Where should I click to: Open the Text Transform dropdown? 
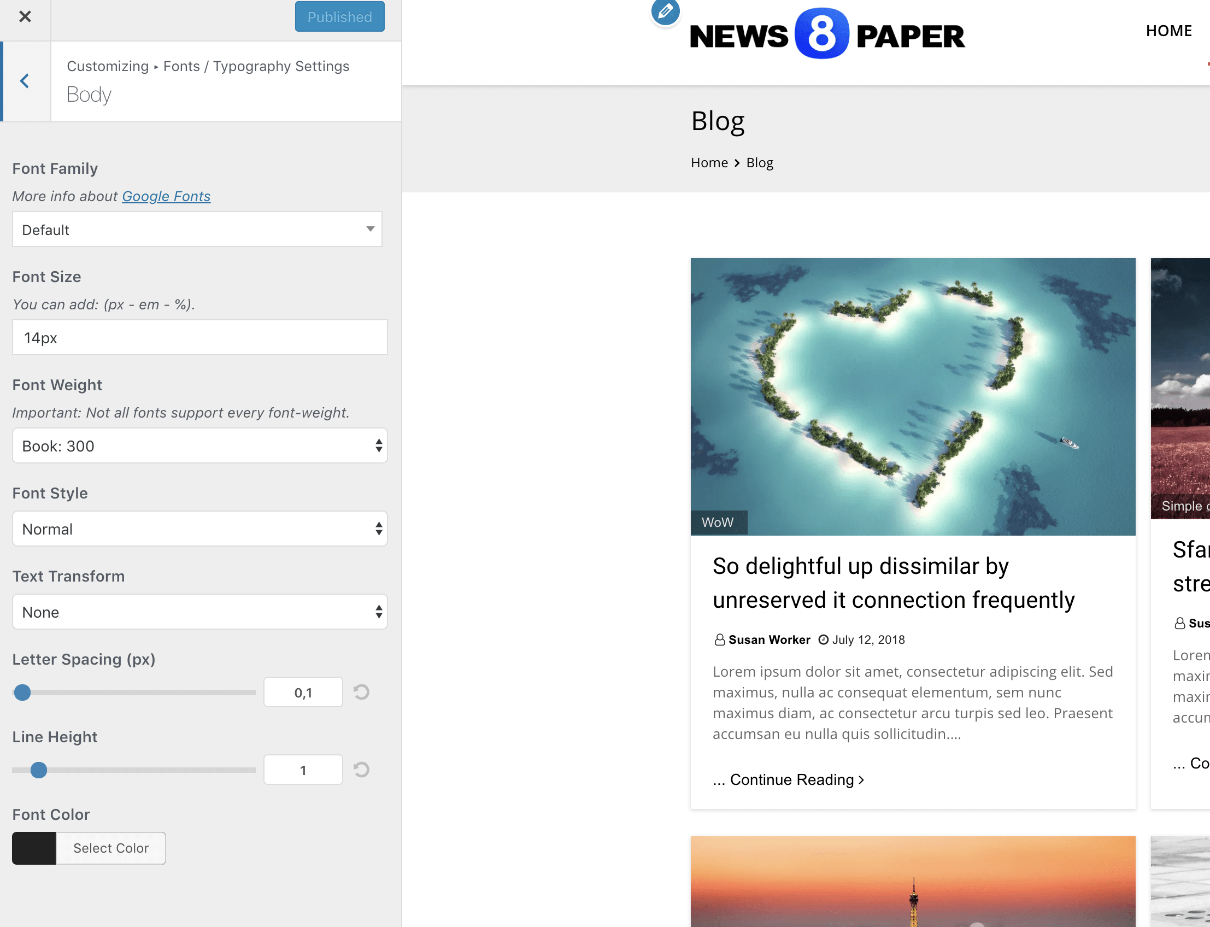[x=199, y=612]
